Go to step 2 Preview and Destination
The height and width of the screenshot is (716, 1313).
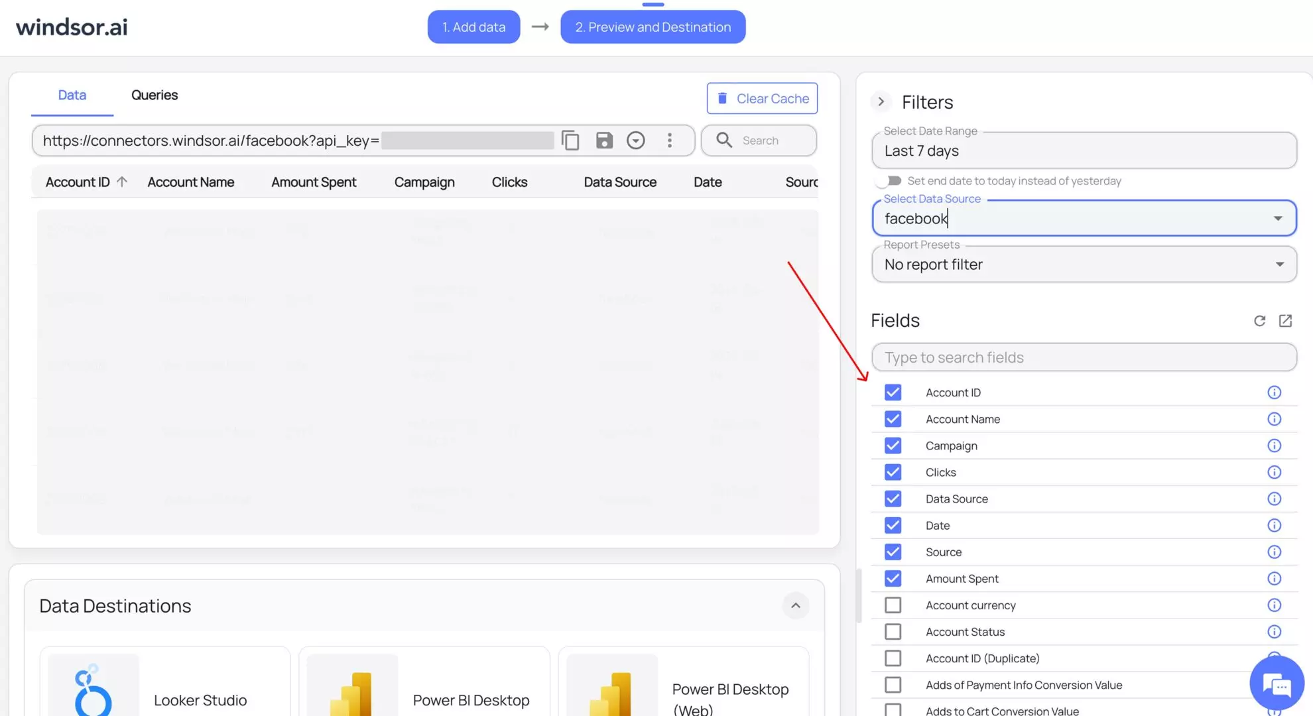point(653,27)
